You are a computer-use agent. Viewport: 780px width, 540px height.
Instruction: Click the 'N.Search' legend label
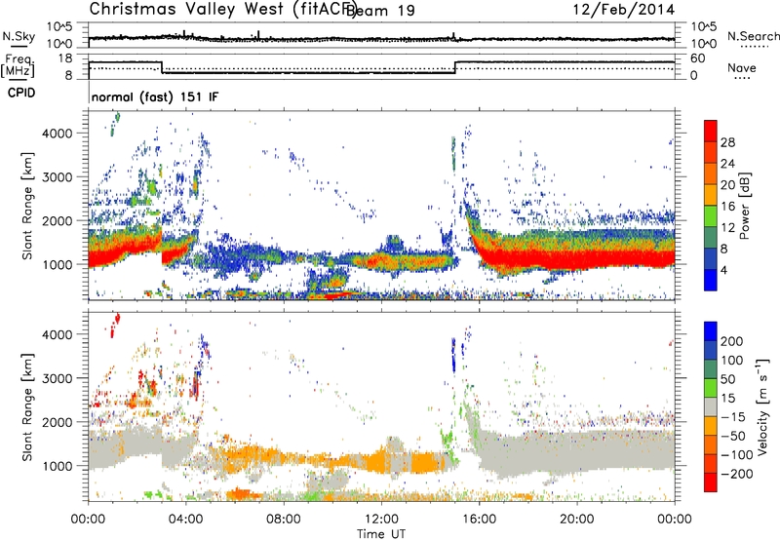pyautogui.click(x=753, y=36)
